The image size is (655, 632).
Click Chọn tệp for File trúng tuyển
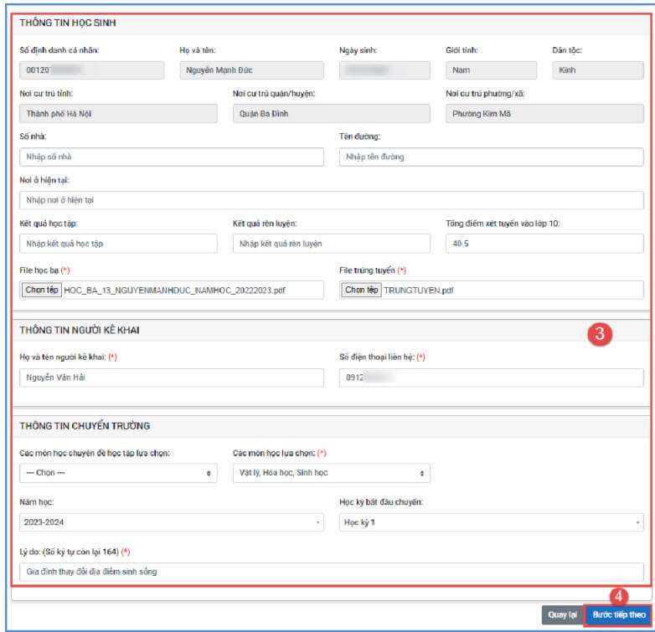click(x=361, y=290)
